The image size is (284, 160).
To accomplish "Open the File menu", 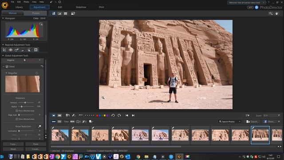I will click(12, 2).
